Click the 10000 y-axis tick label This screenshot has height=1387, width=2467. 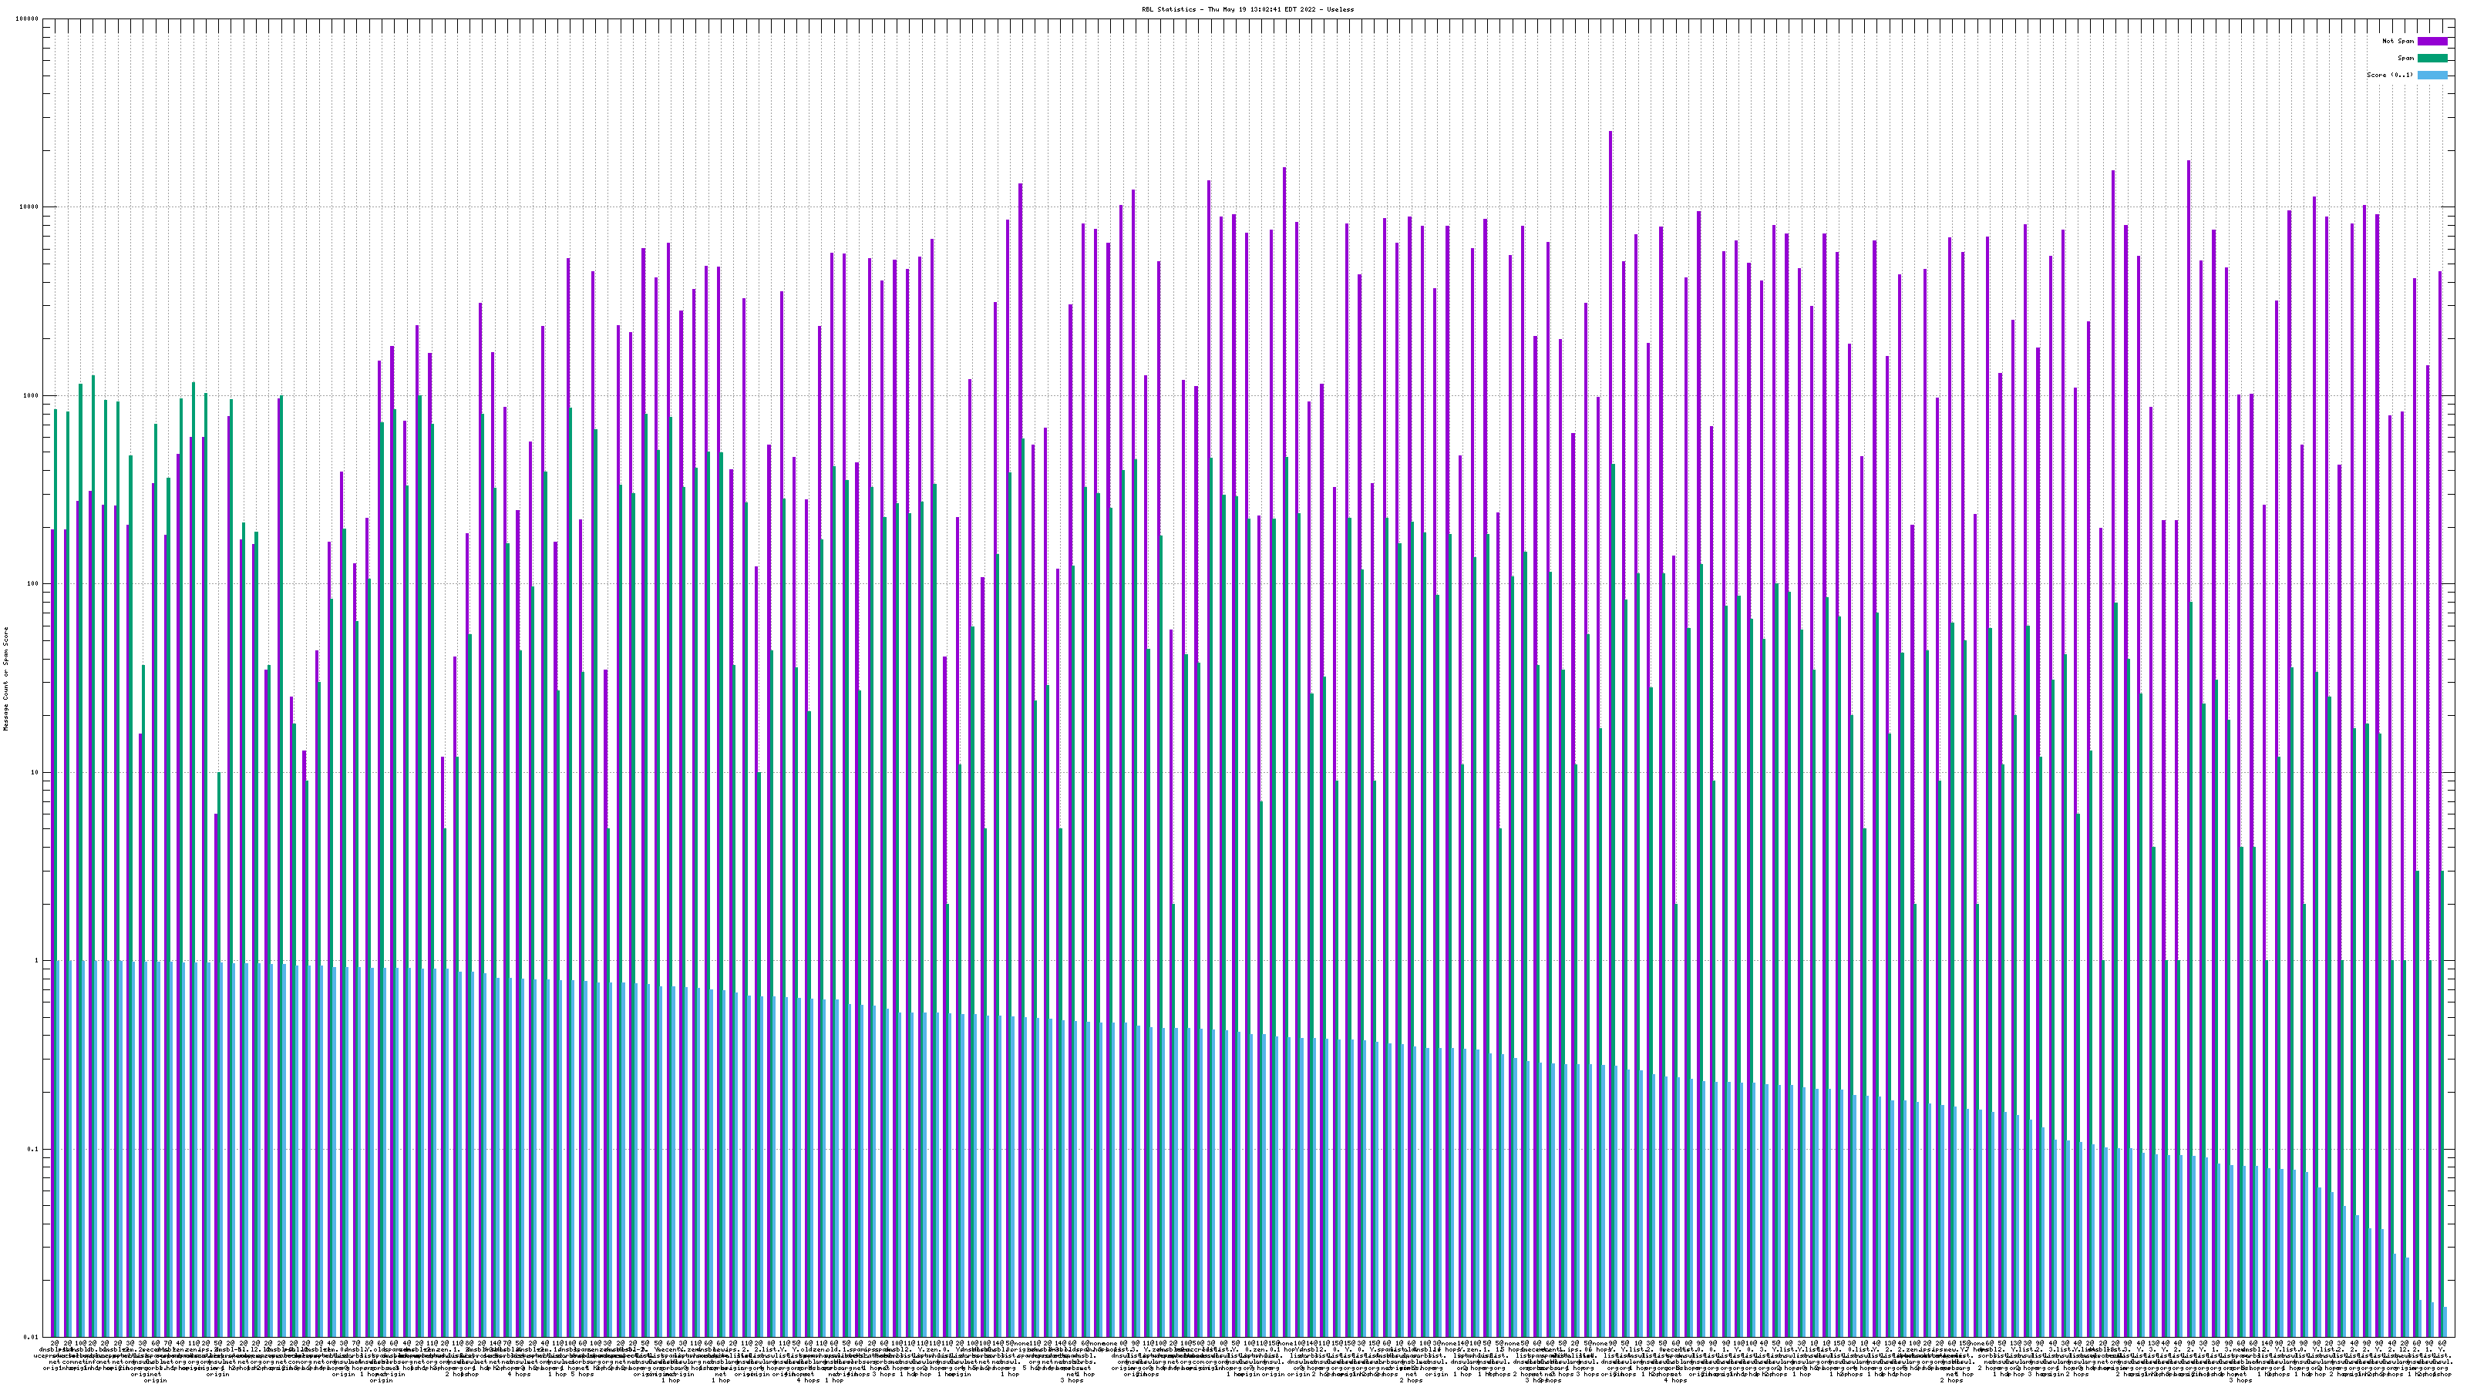click(30, 208)
